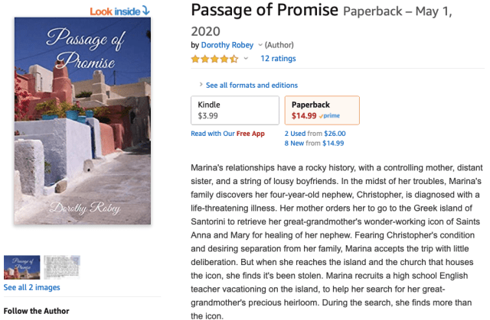Click the Passage of Promise title heading
This screenshot has height=320, width=490.
tap(264, 11)
